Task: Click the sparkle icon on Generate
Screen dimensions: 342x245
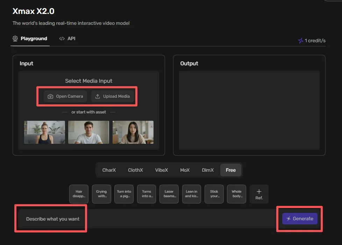Action: click(x=288, y=218)
